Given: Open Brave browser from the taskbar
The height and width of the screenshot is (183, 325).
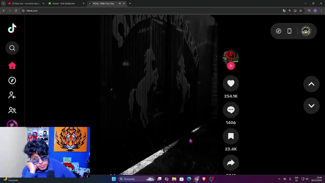Looking at the screenshot, I should pyautogui.click(x=204, y=179).
